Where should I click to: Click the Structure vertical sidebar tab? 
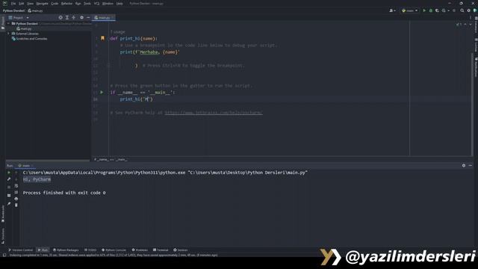[3, 236]
